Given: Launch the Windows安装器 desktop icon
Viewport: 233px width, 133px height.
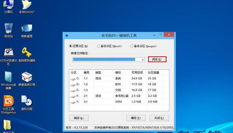Looking at the screenshot, I should [8, 80].
